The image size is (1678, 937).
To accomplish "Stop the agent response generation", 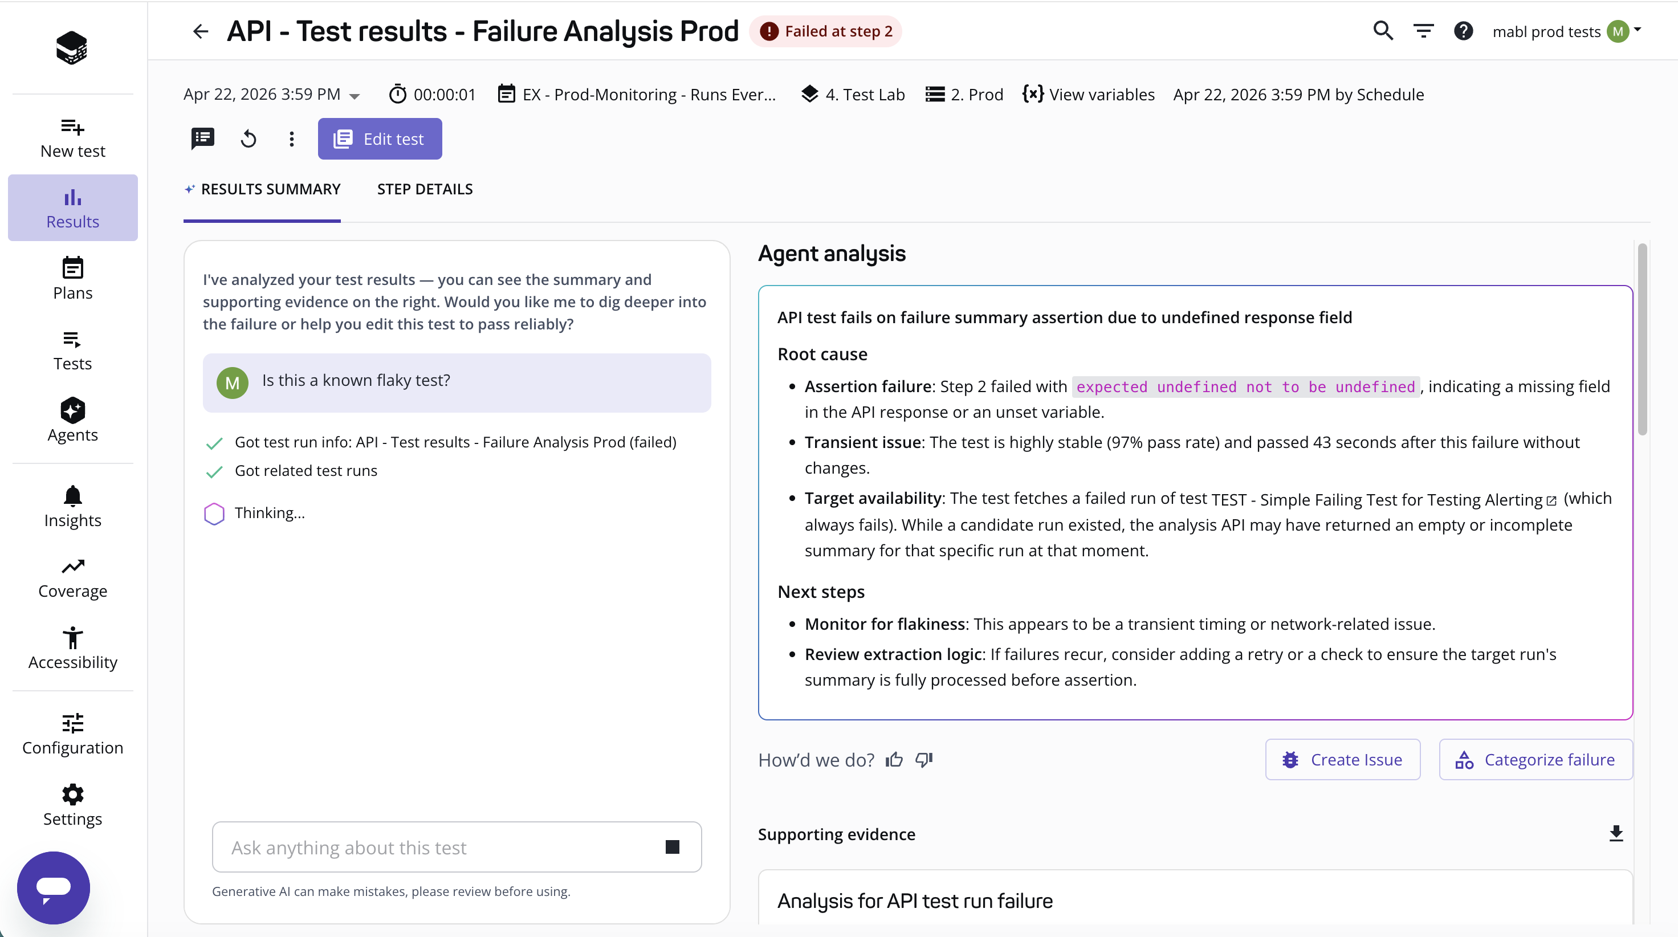I will (x=672, y=846).
